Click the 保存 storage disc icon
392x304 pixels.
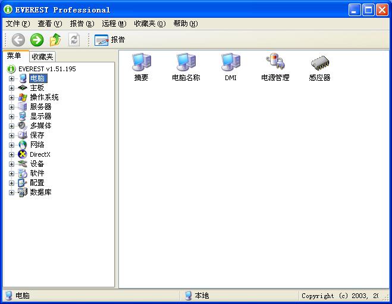(23, 135)
